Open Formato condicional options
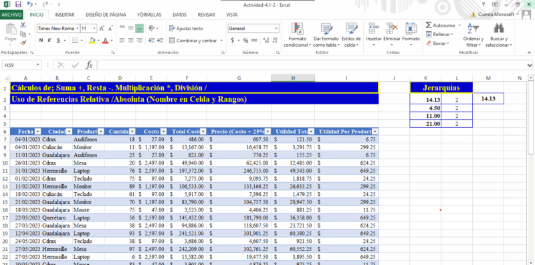Image resolution: width=535 pixels, height=265 pixels. [297, 35]
